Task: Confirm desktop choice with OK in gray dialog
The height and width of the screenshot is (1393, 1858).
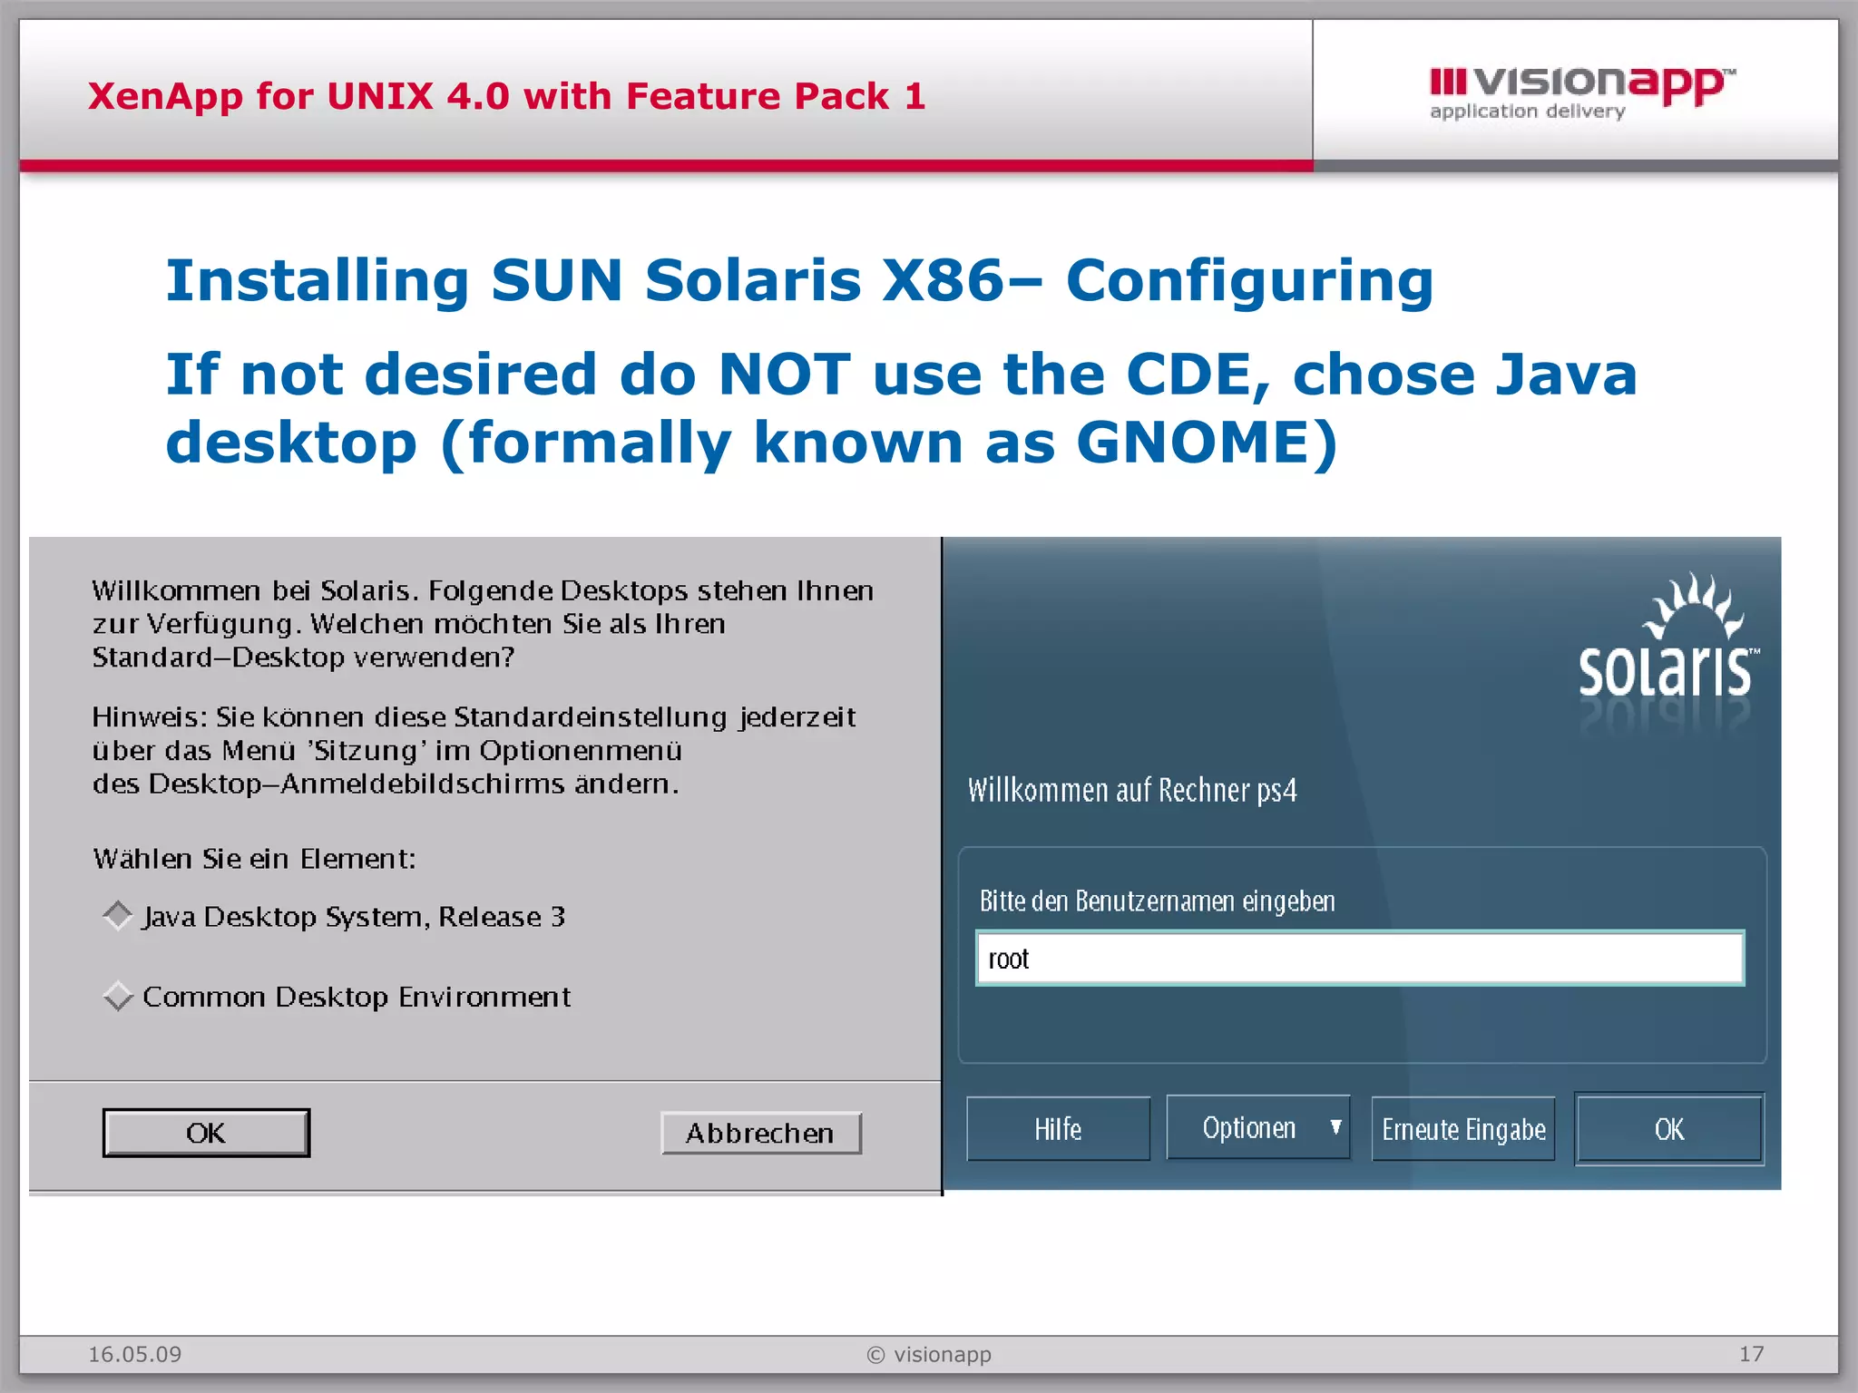Action: (206, 1133)
